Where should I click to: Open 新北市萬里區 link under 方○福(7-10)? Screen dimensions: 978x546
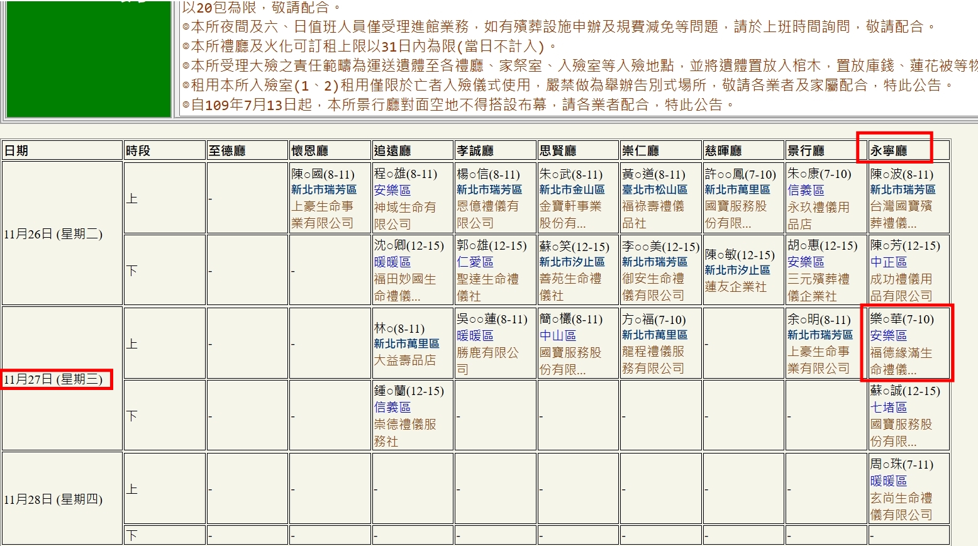(x=655, y=335)
